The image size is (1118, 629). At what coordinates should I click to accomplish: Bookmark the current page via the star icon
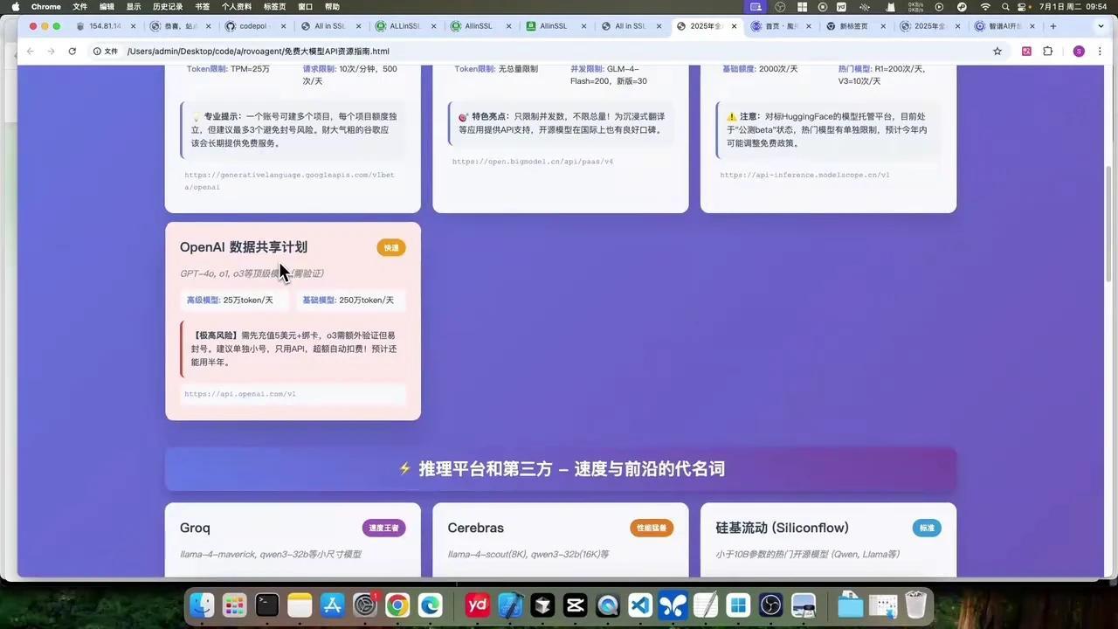[x=997, y=51]
